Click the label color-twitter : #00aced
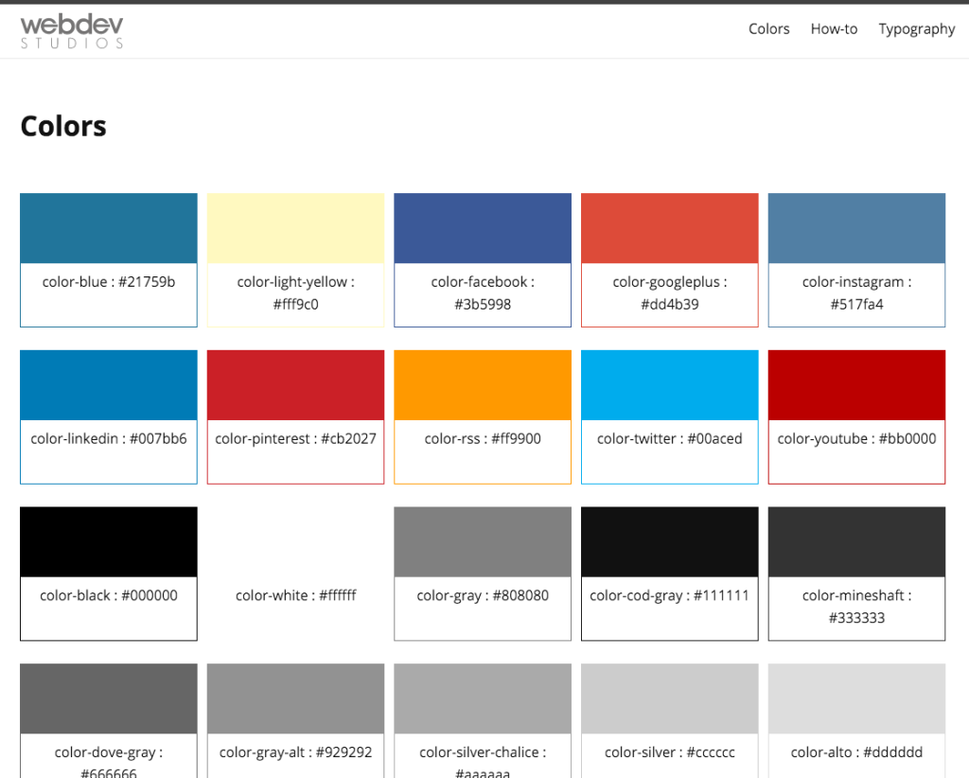This screenshot has height=778, width=969. tap(670, 439)
